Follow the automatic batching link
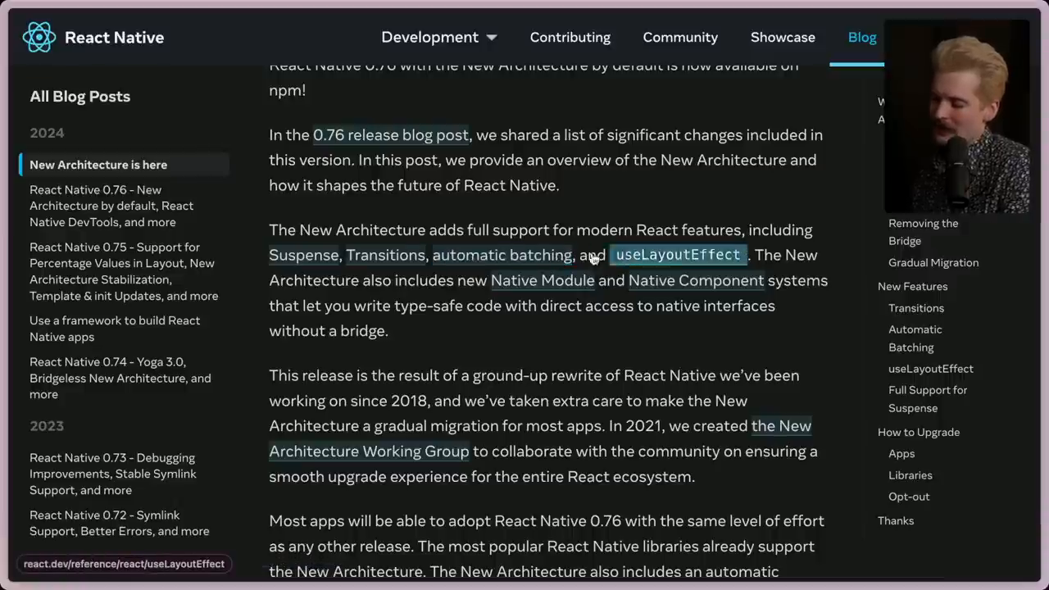The image size is (1049, 590). tap(502, 256)
